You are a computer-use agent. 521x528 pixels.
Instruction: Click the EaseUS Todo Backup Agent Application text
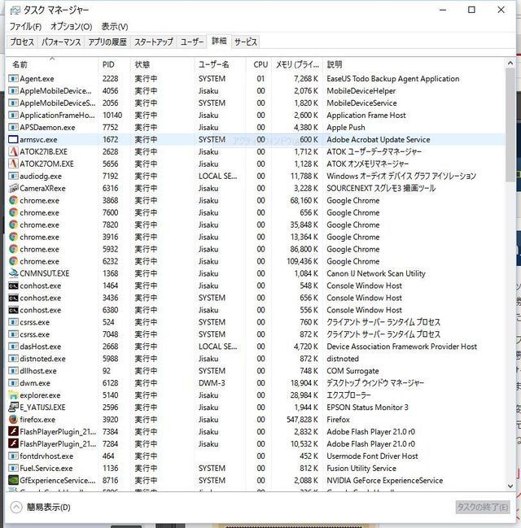point(393,79)
